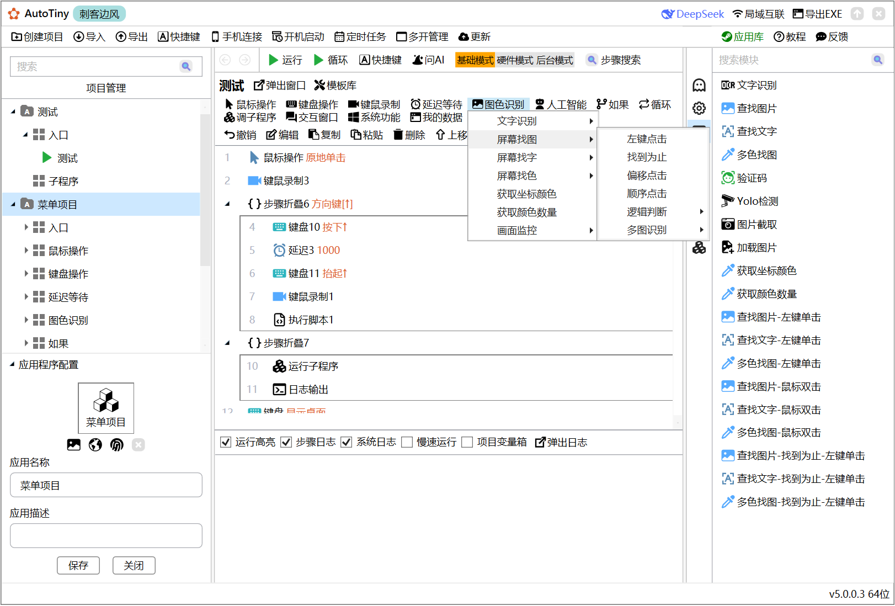Select step 5 延迟3 1000

[x=456, y=250]
